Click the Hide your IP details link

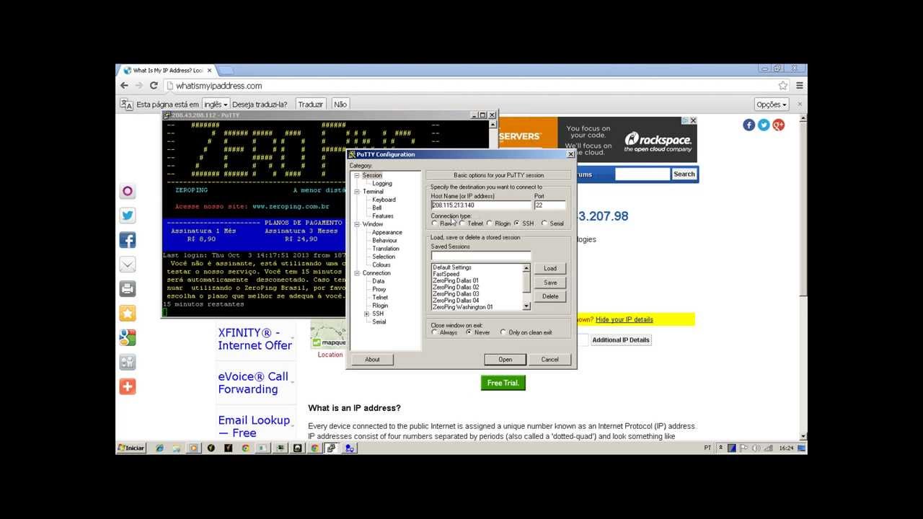tap(624, 319)
